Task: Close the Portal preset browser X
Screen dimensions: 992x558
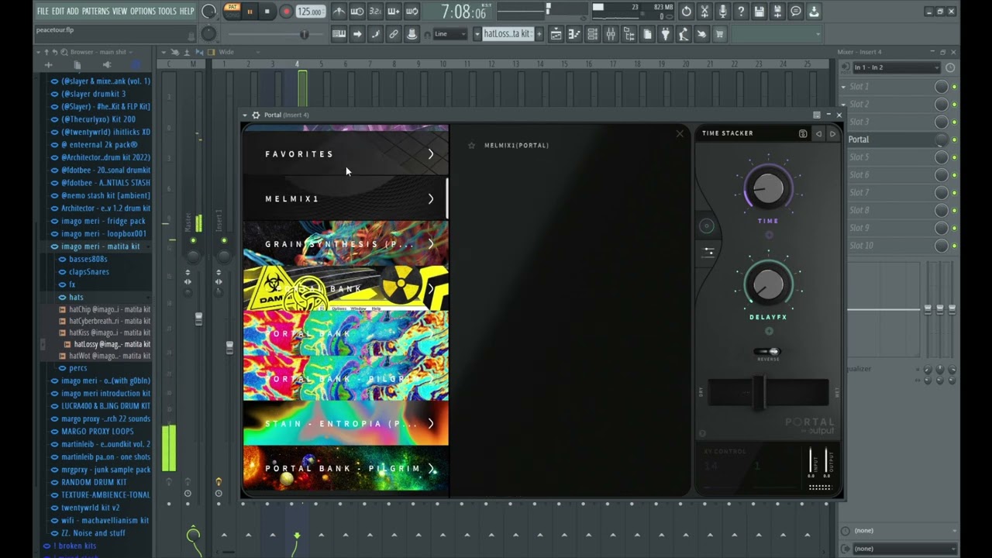Action: 680,133
